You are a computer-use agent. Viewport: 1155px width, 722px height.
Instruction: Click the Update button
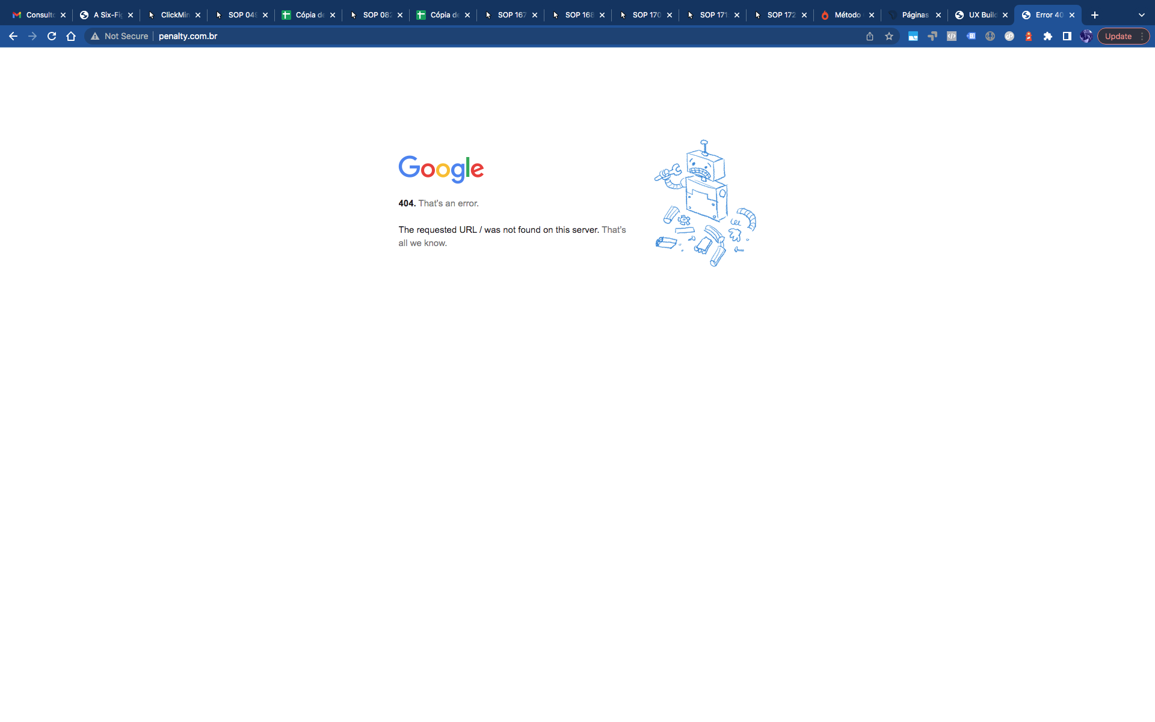[x=1118, y=36]
